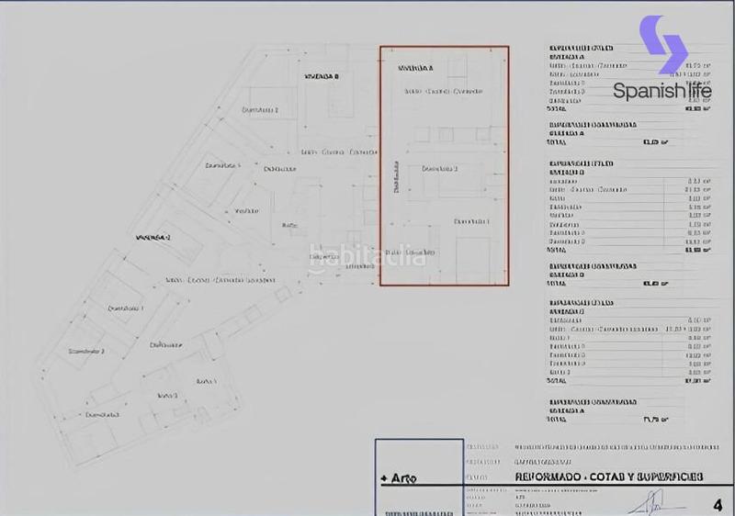Click the bed outline in Dormitorio 1 of Vivienda A

tap(475, 259)
